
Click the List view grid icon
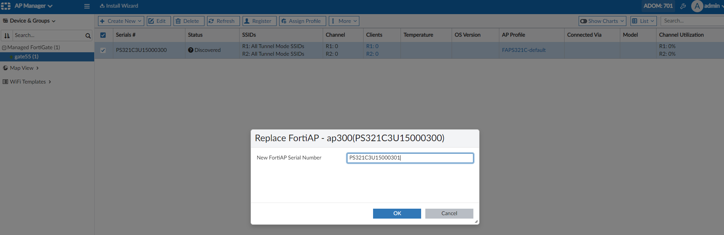635,21
